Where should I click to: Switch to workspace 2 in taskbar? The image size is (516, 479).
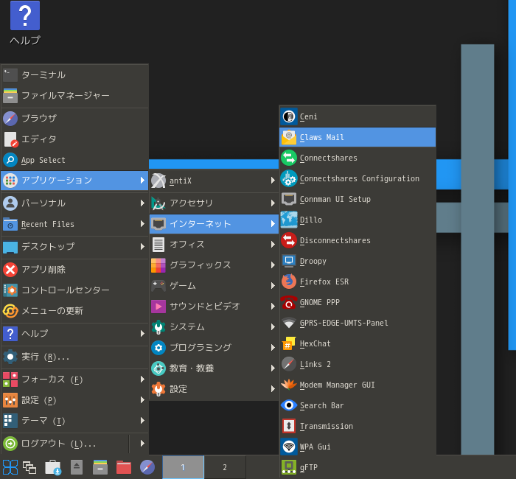coord(225,467)
